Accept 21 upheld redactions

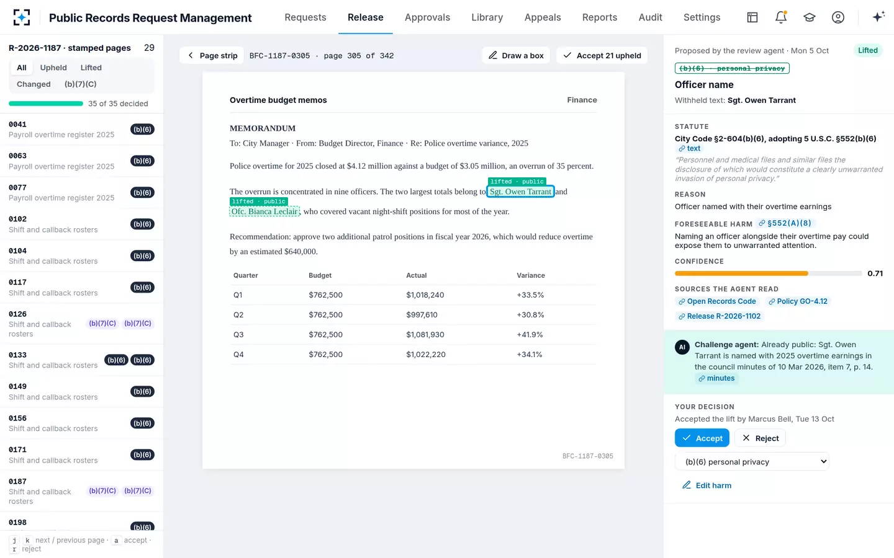point(602,55)
